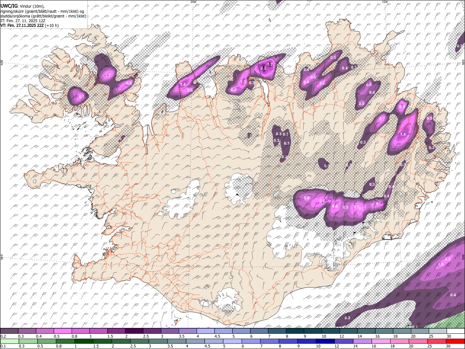The height and width of the screenshot is (349, 465).
Task: Click the '0.9' precipitation value on the map
Action: [x=402, y=107]
